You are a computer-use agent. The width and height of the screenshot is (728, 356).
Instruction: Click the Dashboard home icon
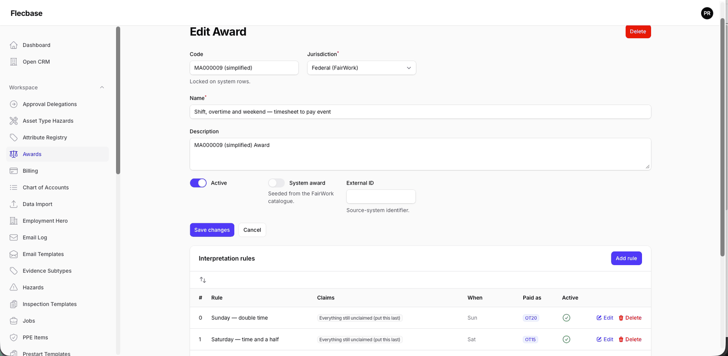14,45
